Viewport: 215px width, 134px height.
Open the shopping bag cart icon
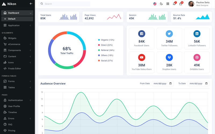[181, 4]
